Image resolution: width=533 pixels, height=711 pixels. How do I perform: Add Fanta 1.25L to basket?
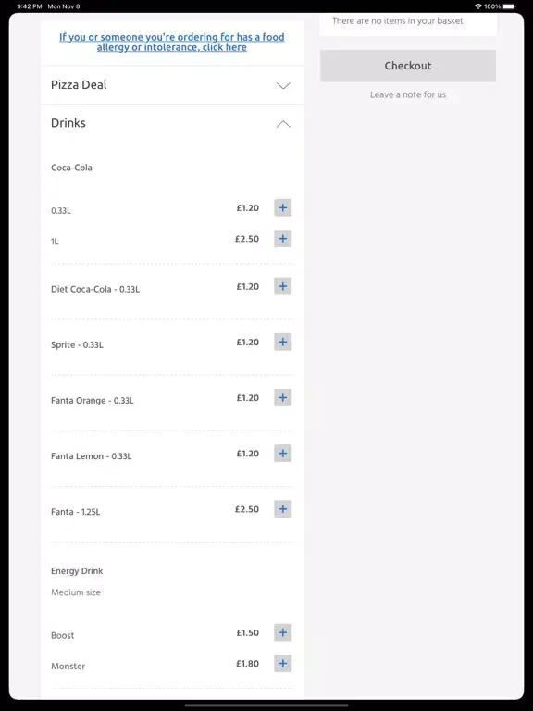point(283,509)
